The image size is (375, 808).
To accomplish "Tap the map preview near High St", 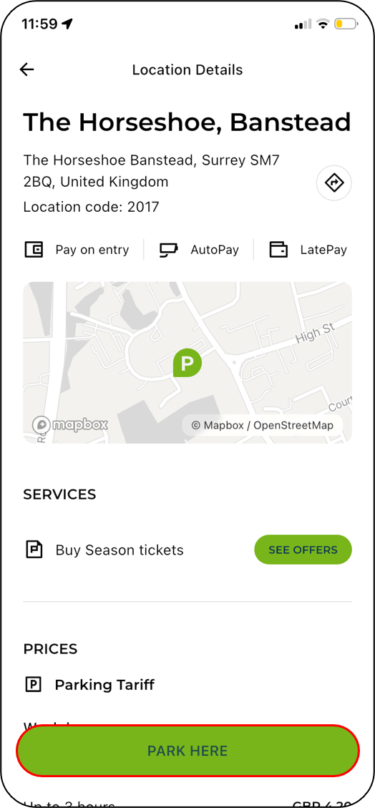I will 187,363.
